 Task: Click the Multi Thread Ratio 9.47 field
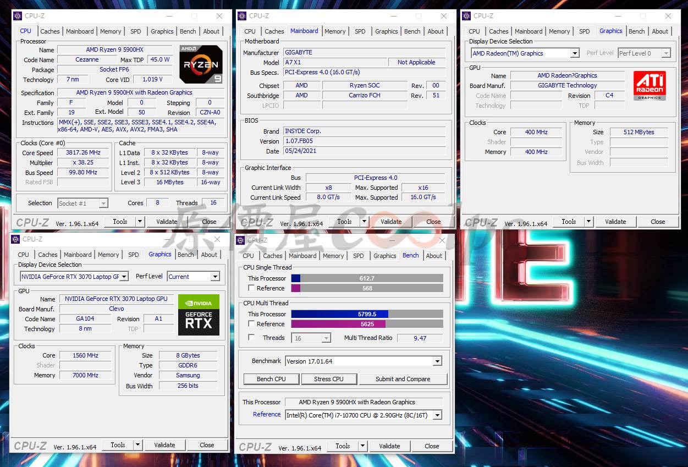pyautogui.click(x=420, y=338)
